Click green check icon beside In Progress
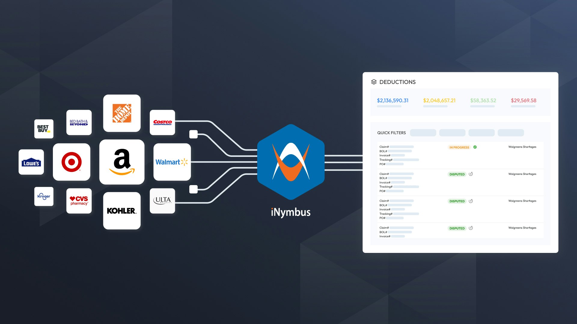Viewport: 577px width, 324px height. tap(475, 147)
